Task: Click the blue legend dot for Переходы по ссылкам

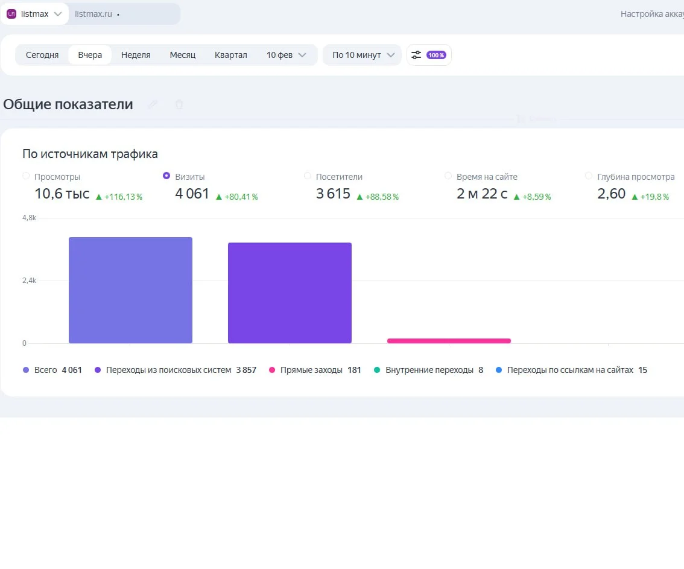Action: click(x=498, y=370)
